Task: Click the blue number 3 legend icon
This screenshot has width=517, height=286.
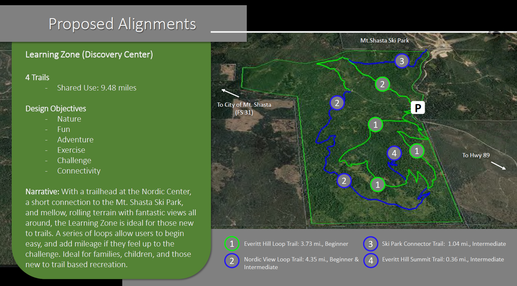Action: click(x=370, y=244)
